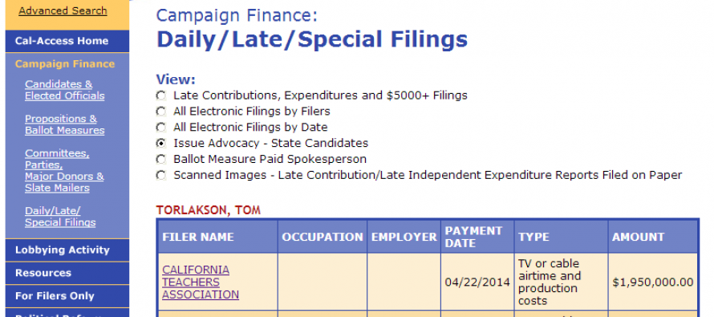Select Late Contributions, Expenditures and $5000+ Filings option
Image resolution: width=714 pixels, height=317 pixels.
tap(160, 96)
